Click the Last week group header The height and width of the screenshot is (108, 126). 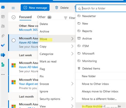click(x=26, y=55)
